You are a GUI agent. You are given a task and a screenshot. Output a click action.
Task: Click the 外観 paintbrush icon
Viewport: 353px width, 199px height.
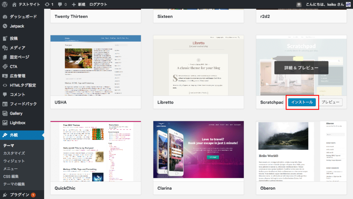[x=5, y=135]
